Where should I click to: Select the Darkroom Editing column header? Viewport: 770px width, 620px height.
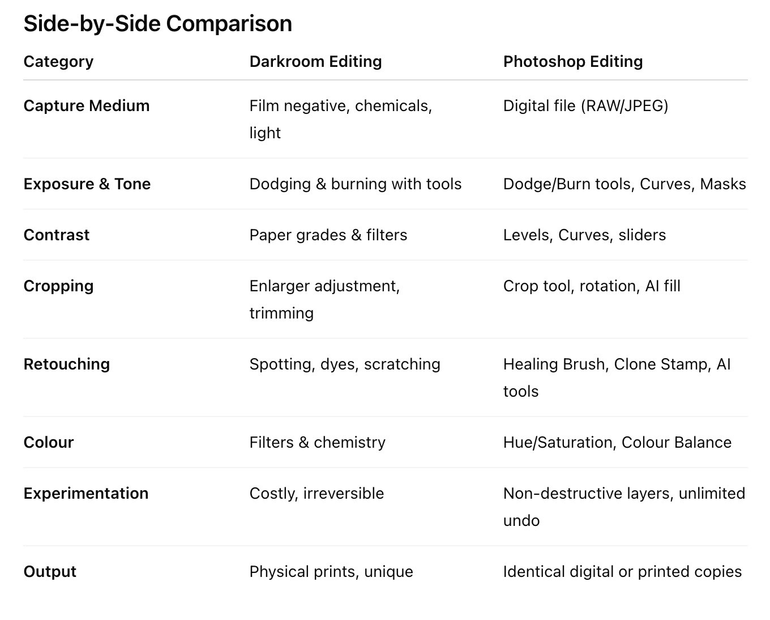pos(315,61)
